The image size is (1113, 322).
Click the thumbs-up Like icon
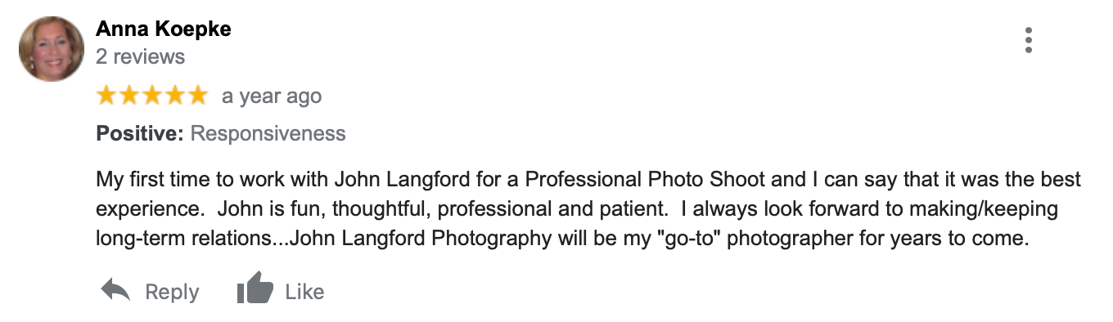click(255, 291)
